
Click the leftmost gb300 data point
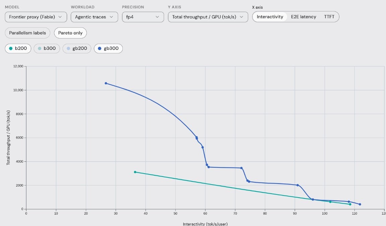tap(106, 83)
